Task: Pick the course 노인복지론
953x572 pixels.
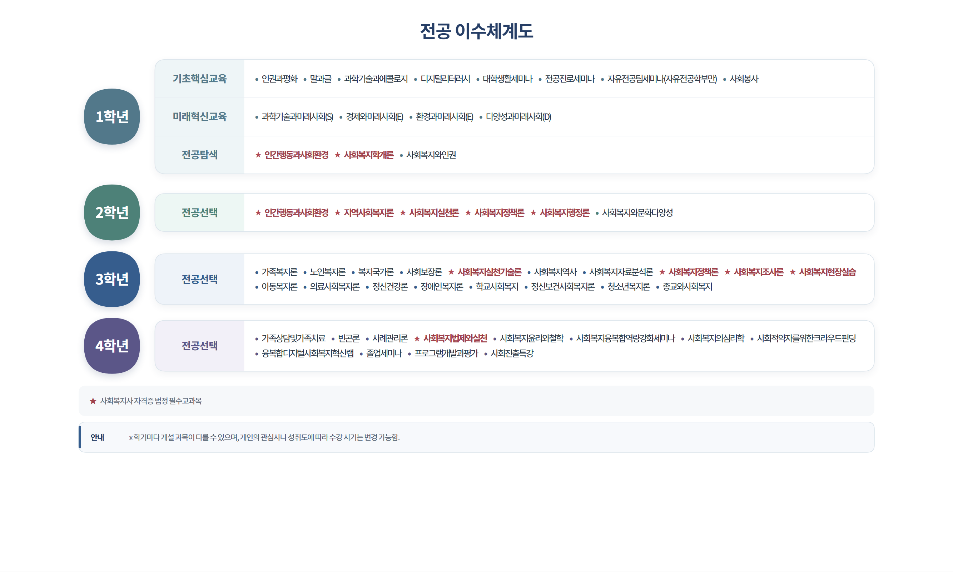Action: [328, 272]
